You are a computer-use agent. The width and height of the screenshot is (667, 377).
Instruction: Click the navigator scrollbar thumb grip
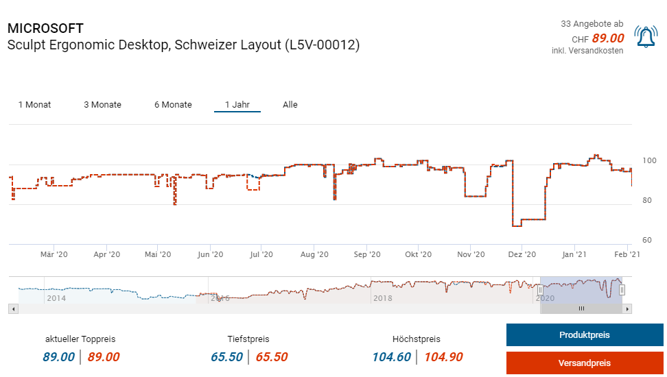(x=581, y=309)
